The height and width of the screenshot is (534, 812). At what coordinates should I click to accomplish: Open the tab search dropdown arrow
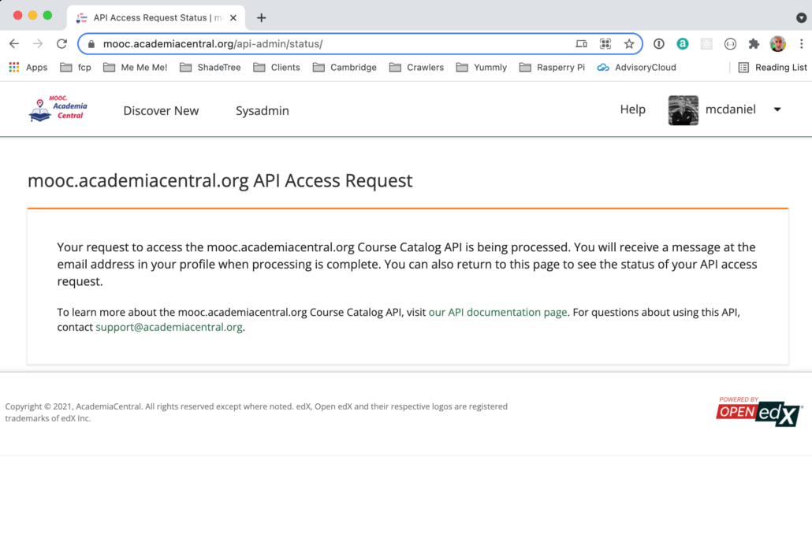pyautogui.click(x=801, y=18)
